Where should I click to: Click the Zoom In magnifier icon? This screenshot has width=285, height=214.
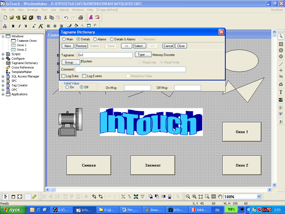pyautogui.click(x=194, y=196)
